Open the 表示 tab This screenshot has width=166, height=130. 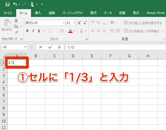pyautogui.click(x=136, y=13)
